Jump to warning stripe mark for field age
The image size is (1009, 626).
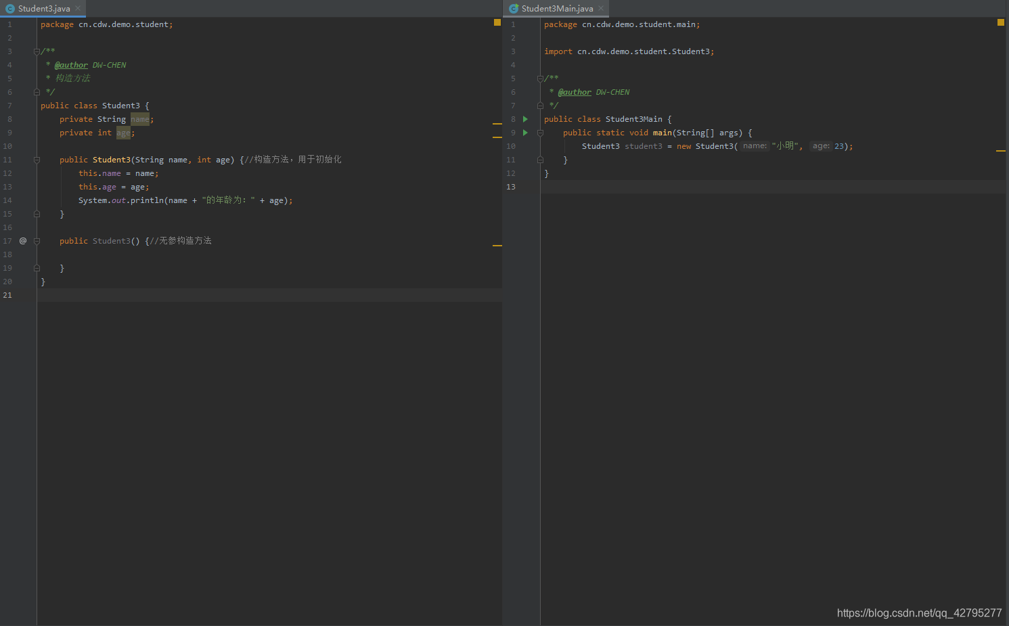click(x=497, y=137)
